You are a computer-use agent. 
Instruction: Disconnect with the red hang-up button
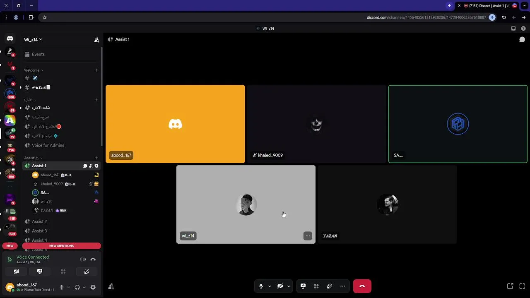coord(362,286)
